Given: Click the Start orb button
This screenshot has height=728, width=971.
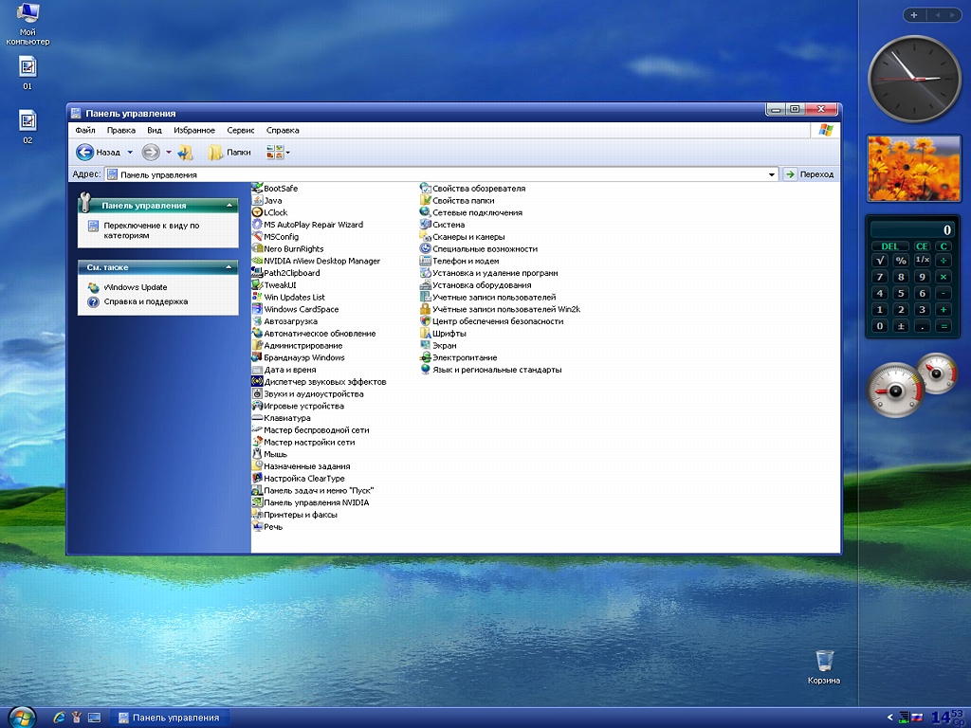Looking at the screenshot, I should [x=21, y=717].
